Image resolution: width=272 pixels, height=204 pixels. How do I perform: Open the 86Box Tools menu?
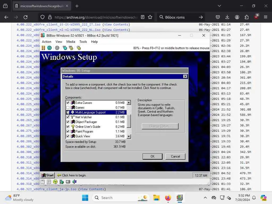pos(83,42)
